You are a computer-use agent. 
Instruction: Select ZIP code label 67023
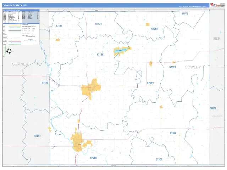pyautogui.click(x=172, y=67)
